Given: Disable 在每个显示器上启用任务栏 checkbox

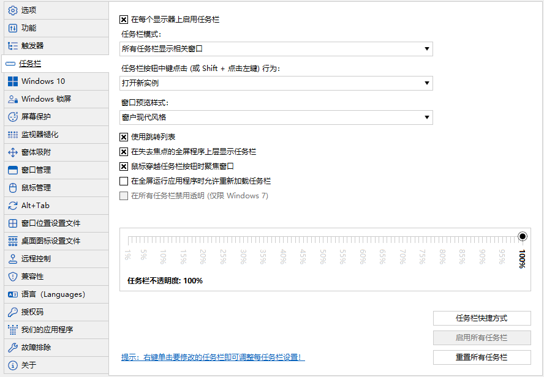Looking at the screenshot, I should click(124, 20).
